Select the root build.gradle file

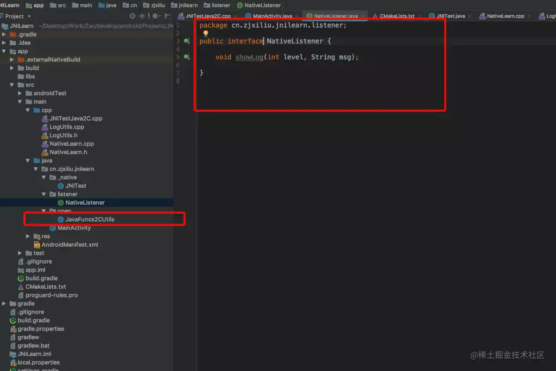[x=33, y=321]
